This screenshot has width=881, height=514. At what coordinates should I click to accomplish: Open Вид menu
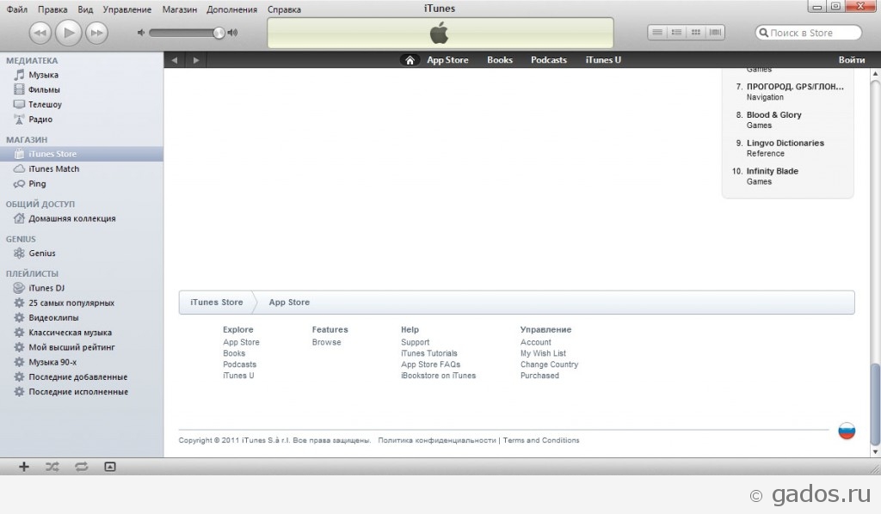[x=85, y=9]
